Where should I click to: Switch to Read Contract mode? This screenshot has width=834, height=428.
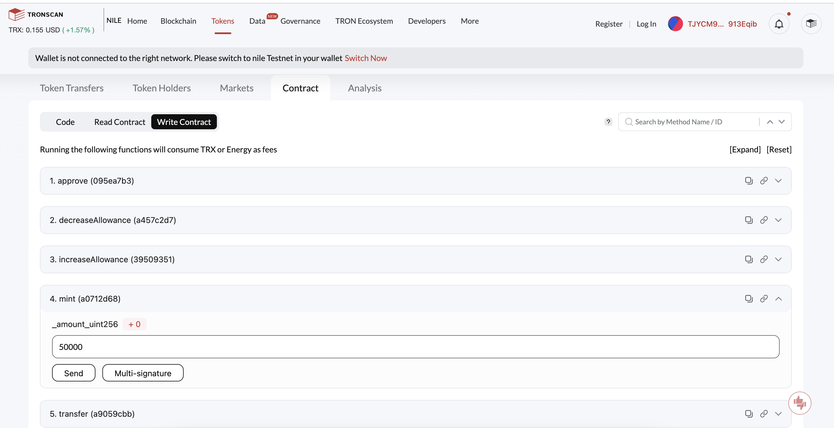[119, 122]
